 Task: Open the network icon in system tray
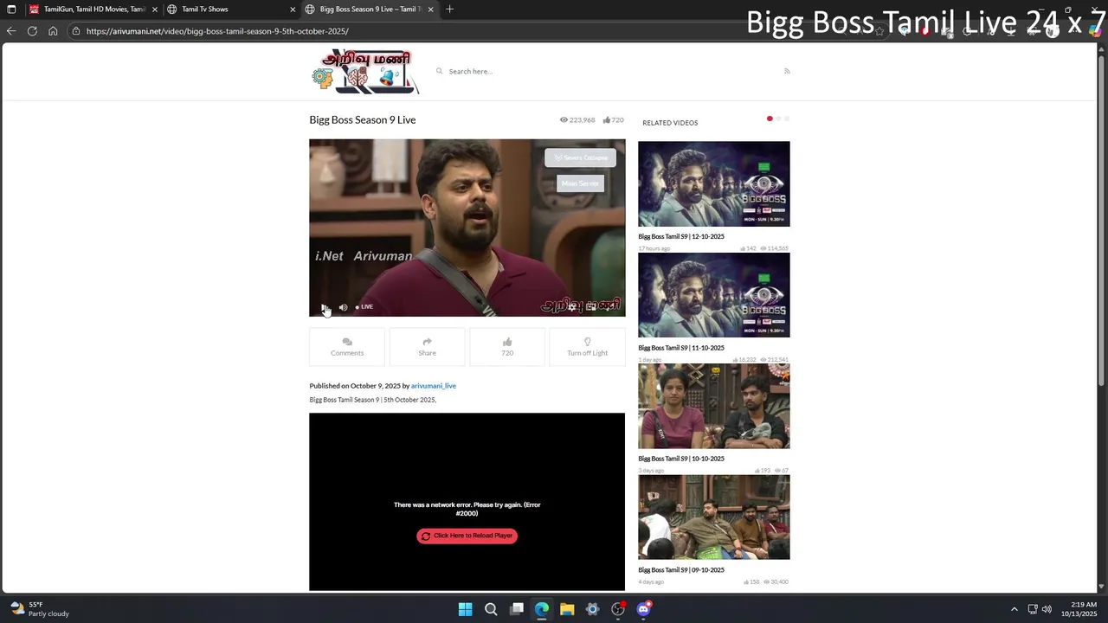[1033, 609]
